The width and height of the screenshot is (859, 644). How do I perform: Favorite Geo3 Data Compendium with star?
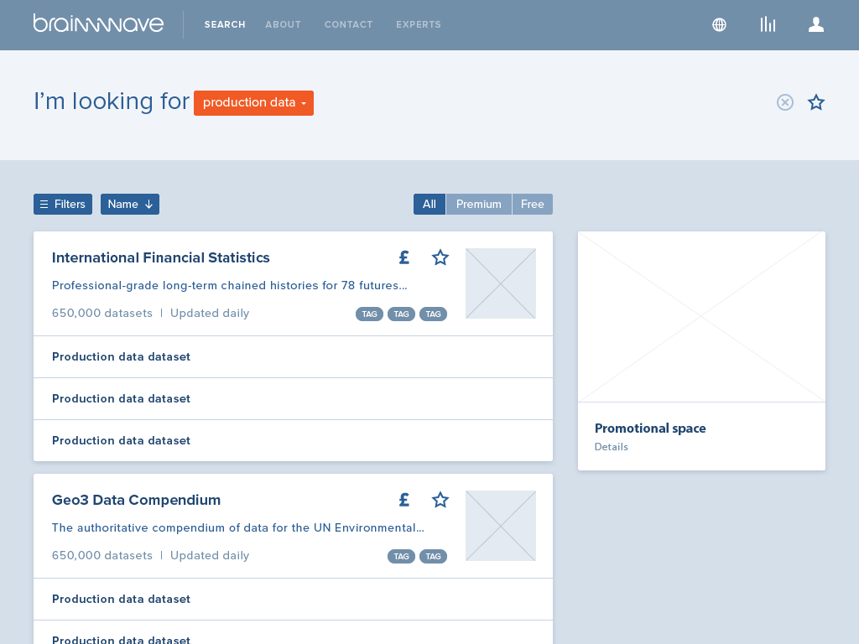(440, 500)
